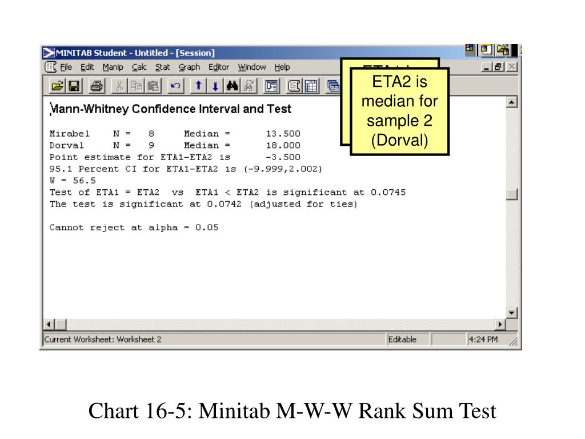This screenshot has height=439, width=585.
Task: Click the find-and-replace icon beside the binoculars
Action: 249,86
